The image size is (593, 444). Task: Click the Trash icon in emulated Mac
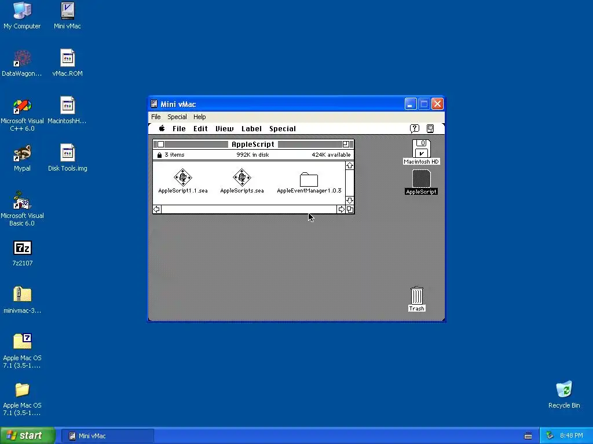[x=417, y=295]
